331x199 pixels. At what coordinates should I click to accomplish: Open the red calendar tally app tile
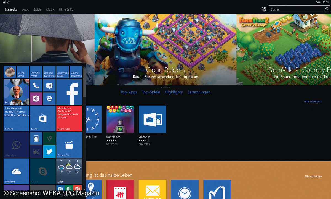[x=120, y=189]
